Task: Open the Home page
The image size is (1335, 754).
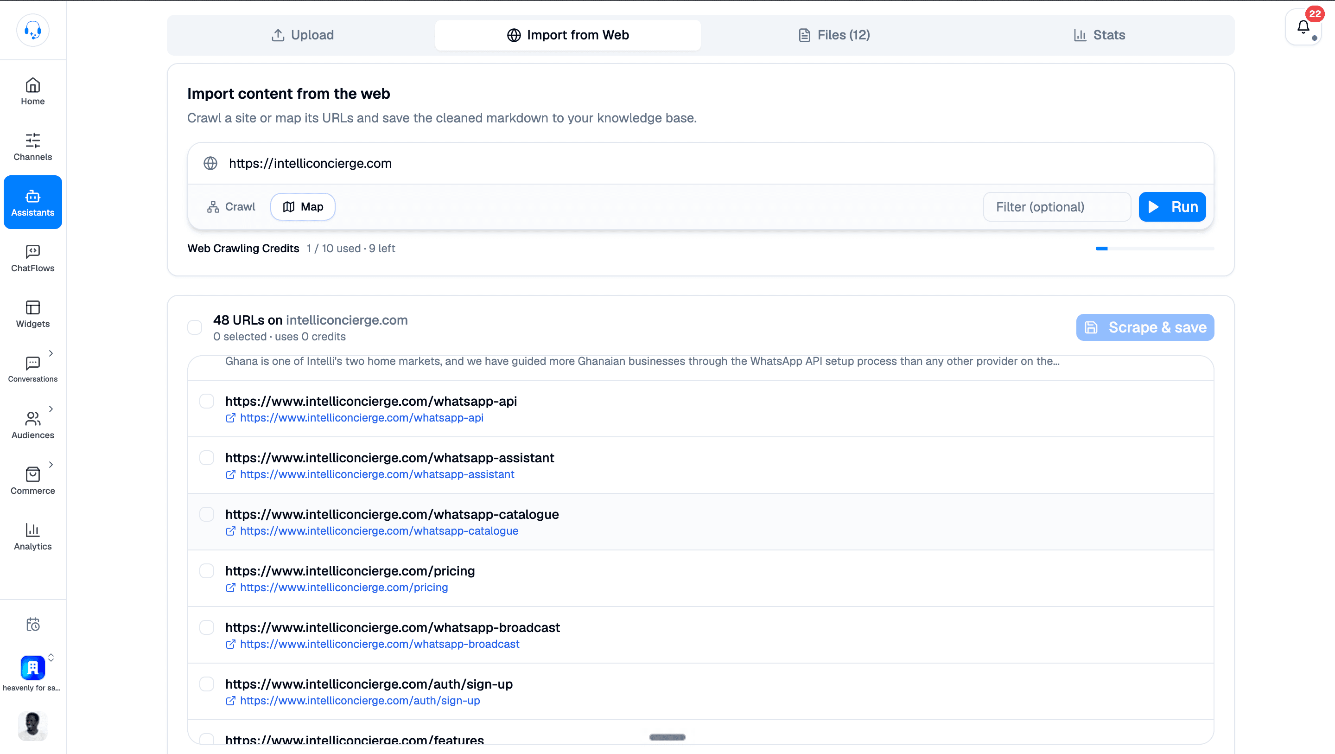Action: click(32, 91)
